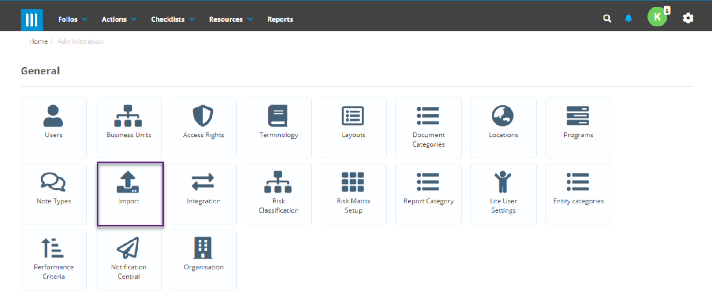Viewport: 712px width, 295px height.
Task: Open the Access Rights shield tile
Action: pyautogui.click(x=204, y=128)
